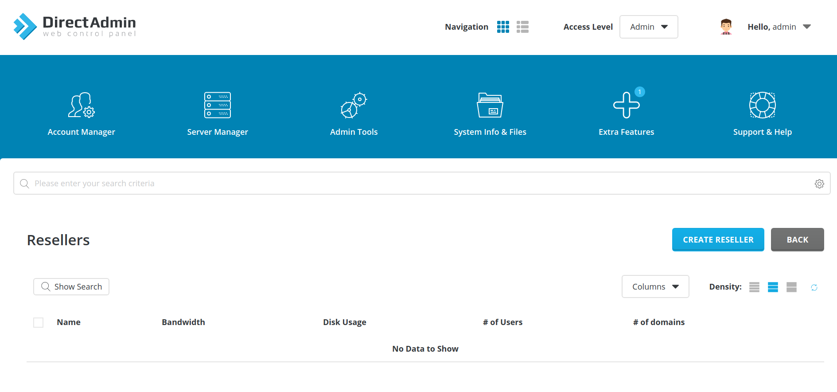The image size is (837, 392).
Task: Open System Info & Files folder icon
Action: 490,105
